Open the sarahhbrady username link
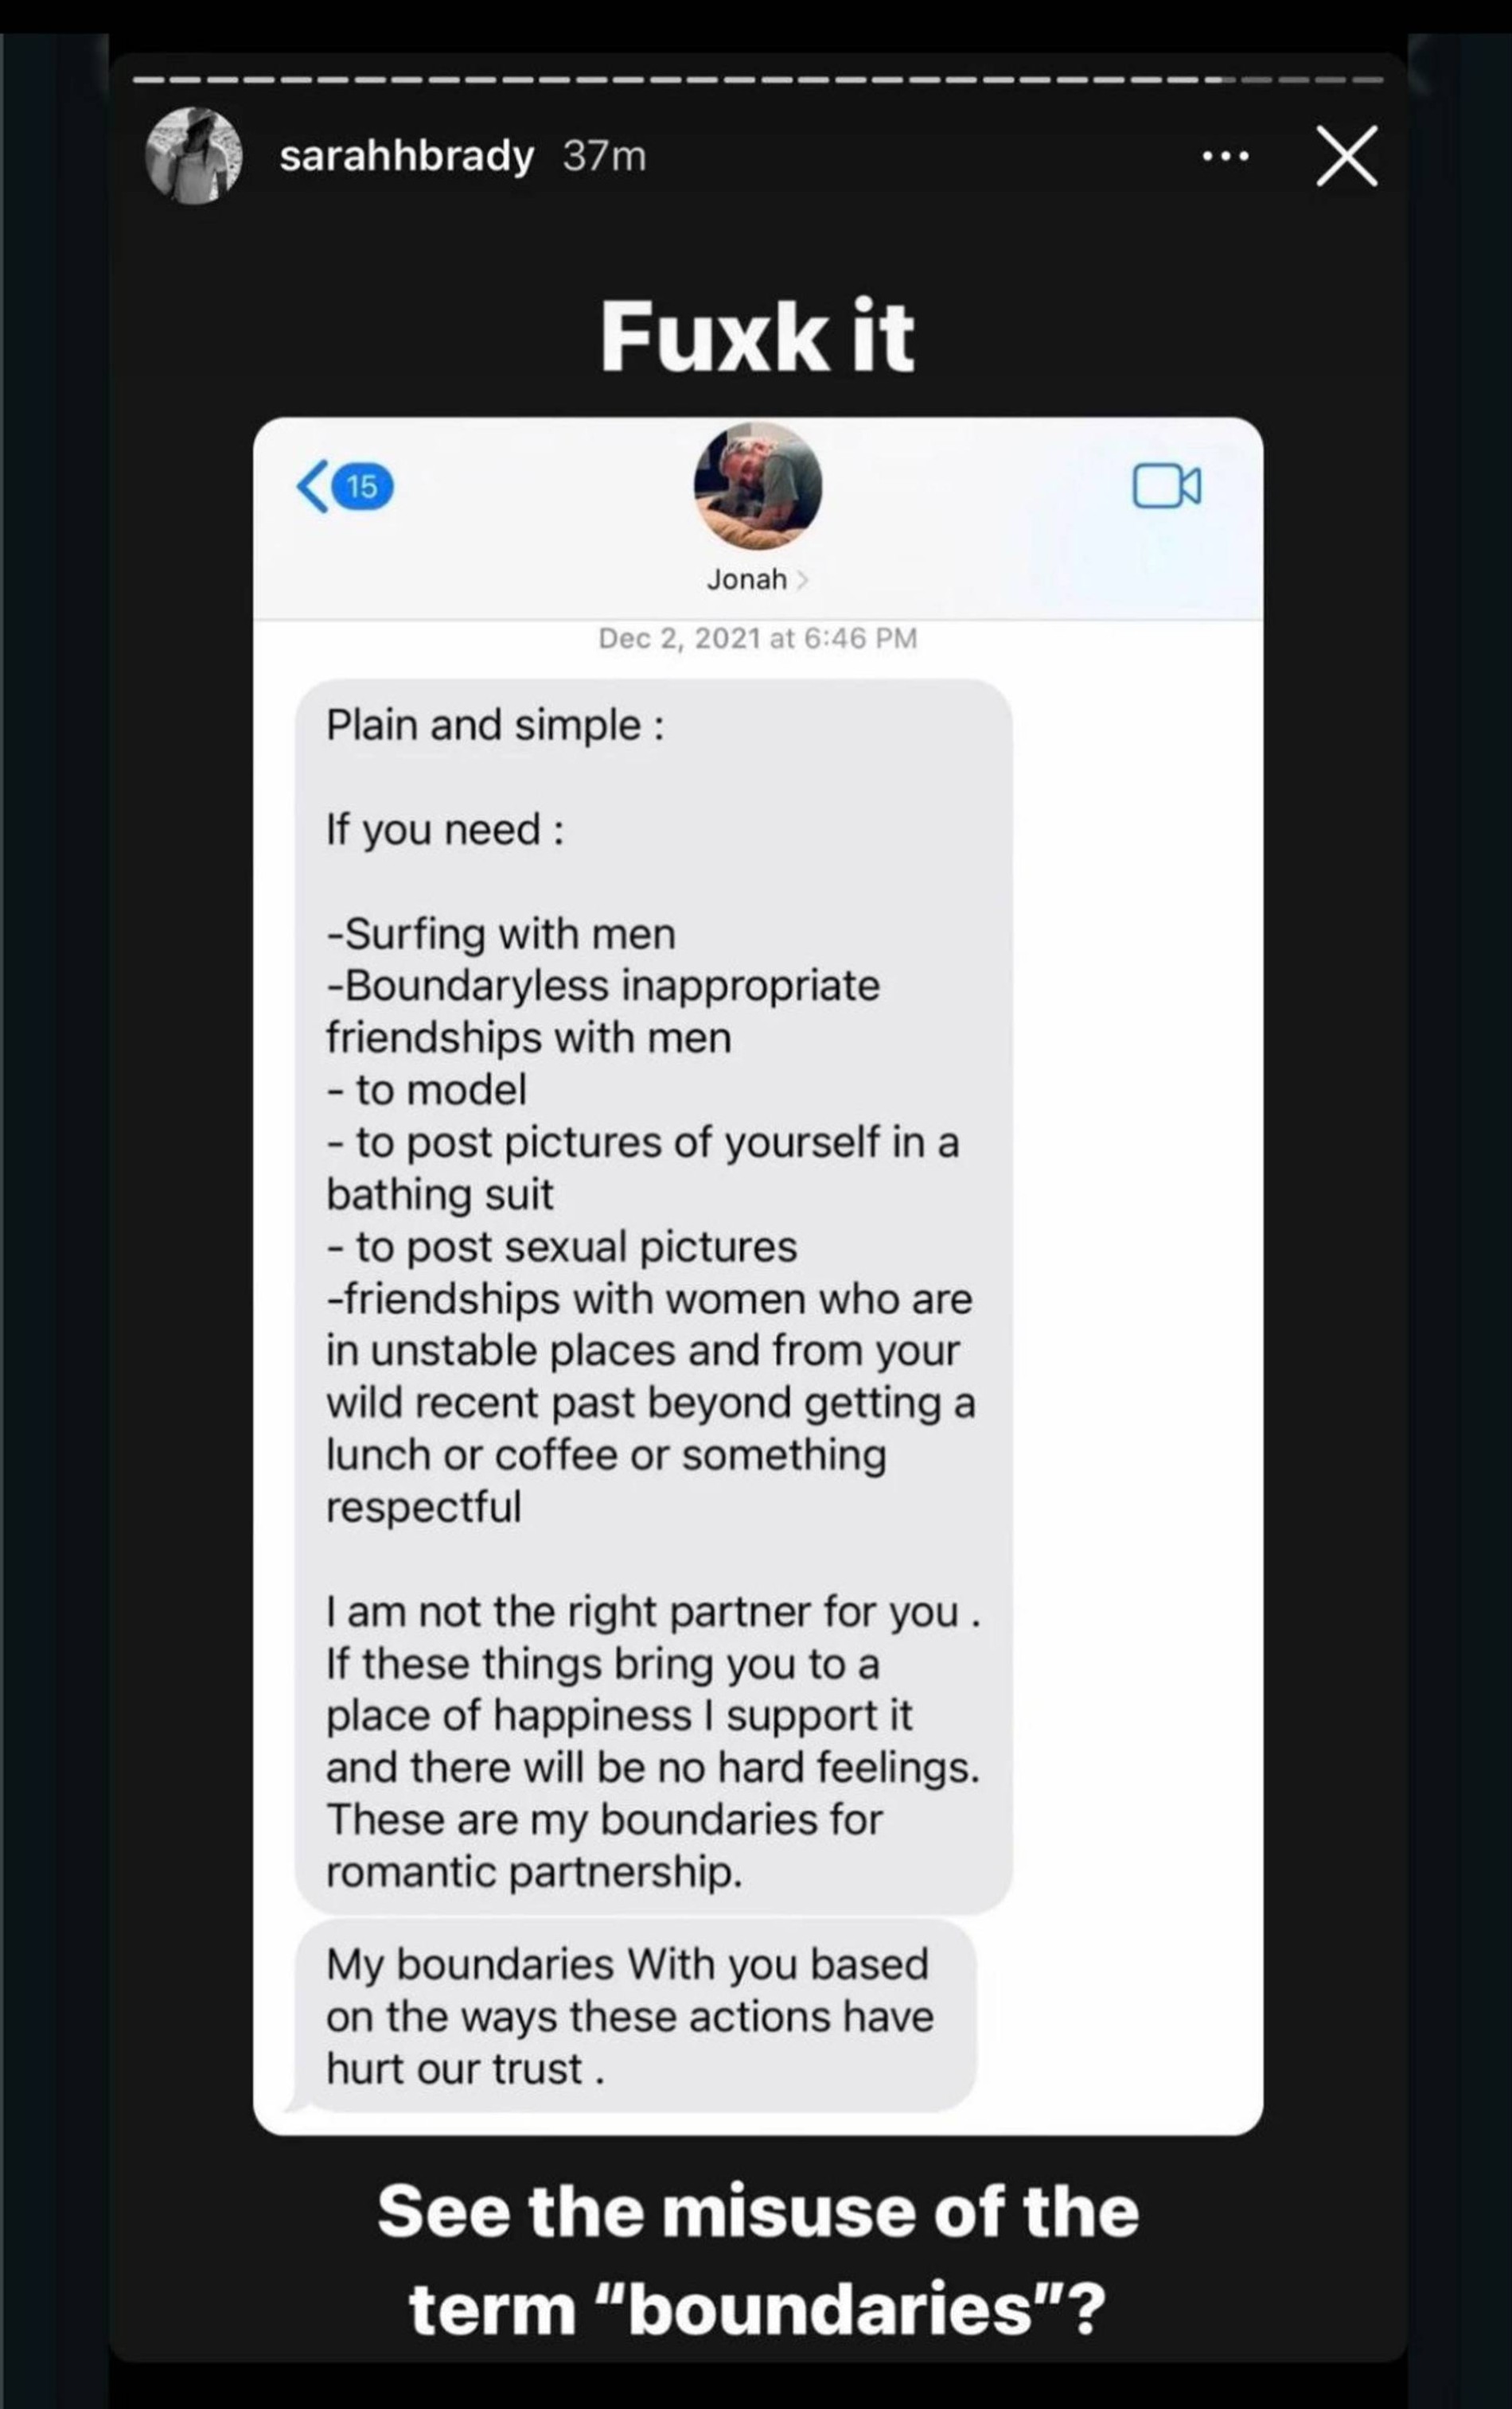 (406, 157)
